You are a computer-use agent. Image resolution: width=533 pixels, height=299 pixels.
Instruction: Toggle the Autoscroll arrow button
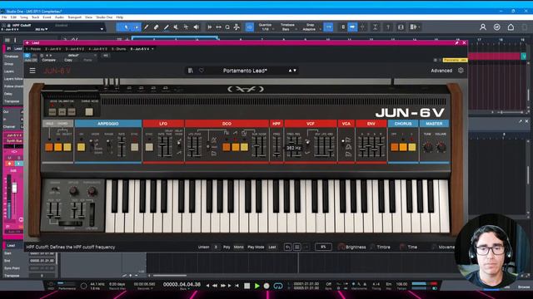pyautogui.click(x=352, y=27)
